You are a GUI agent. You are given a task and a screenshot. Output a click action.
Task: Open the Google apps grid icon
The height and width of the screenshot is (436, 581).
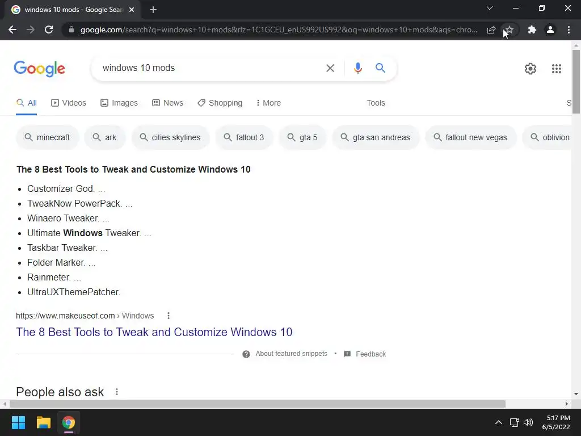[x=557, y=69]
